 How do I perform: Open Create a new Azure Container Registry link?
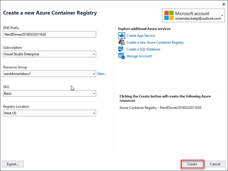click(x=155, y=42)
